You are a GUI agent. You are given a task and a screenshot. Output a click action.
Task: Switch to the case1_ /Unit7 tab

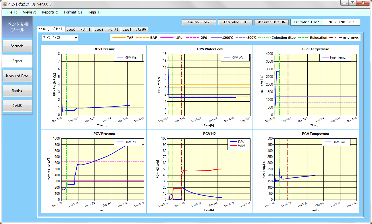coord(51,29)
